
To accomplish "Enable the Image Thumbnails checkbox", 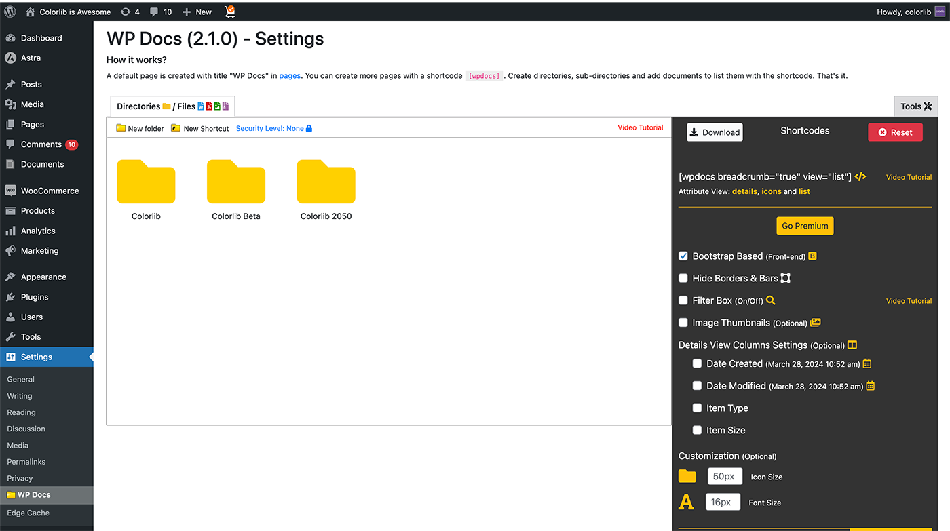I will tap(683, 322).
